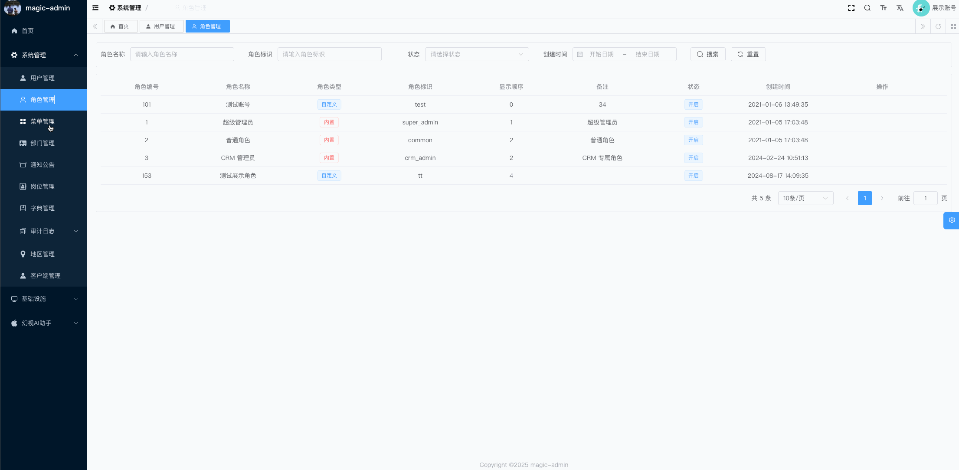This screenshot has height=470, width=959.
Task: Open language translation icon
Action: [x=900, y=8]
